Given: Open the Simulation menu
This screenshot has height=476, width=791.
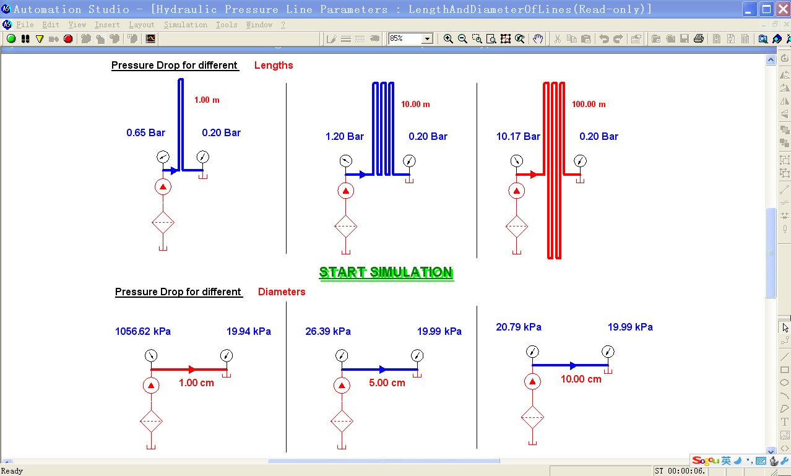Looking at the screenshot, I should pos(186,25).
